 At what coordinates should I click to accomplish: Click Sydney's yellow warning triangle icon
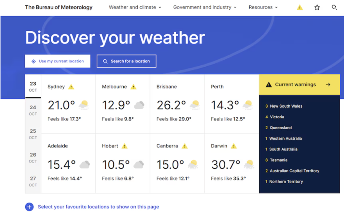point(71,87)
